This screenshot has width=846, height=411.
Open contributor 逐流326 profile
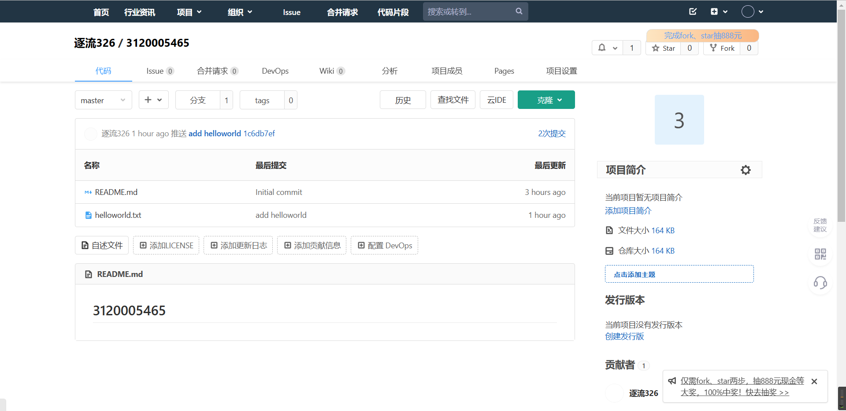643,393
